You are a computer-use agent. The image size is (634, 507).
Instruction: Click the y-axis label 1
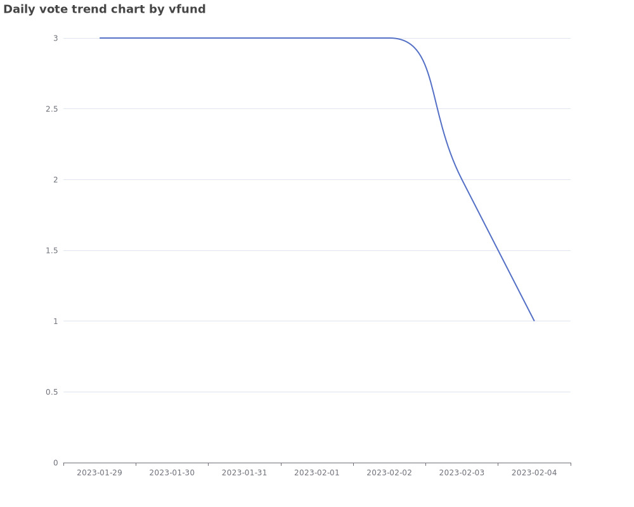pos(55,321)
